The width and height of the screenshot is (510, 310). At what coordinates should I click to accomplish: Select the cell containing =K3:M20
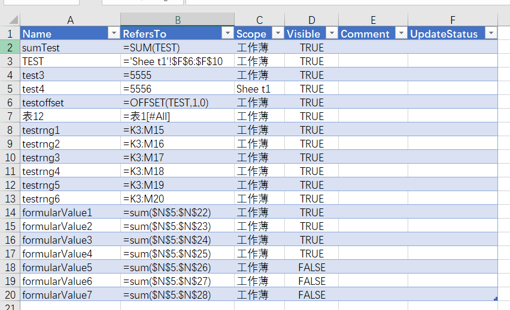pos(178,199)
